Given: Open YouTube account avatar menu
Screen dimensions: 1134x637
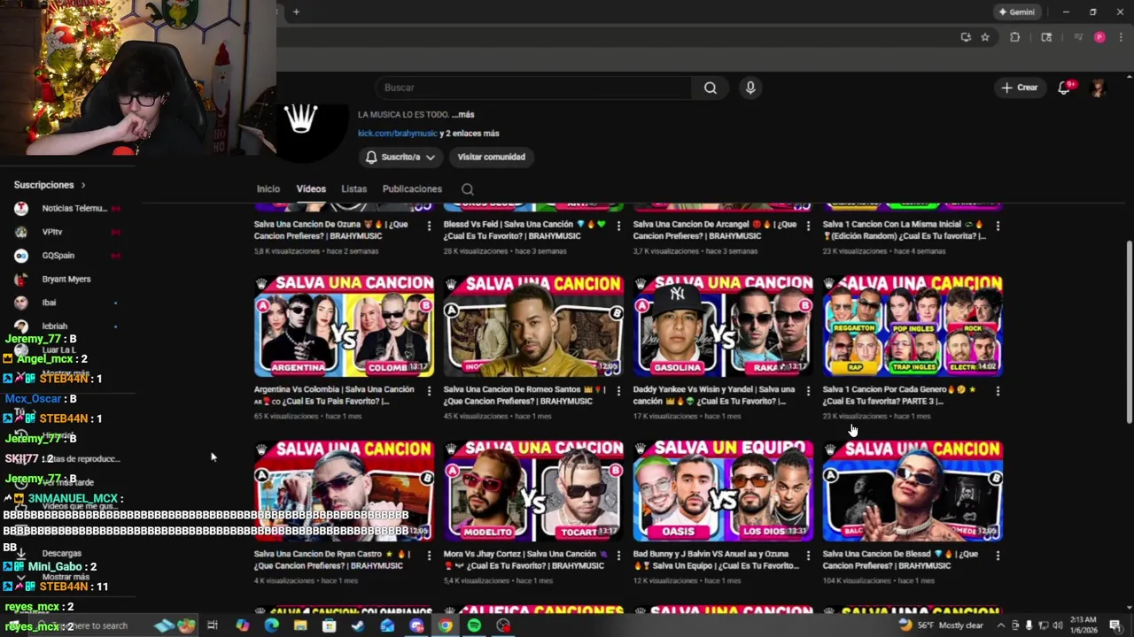Looking at the screenshot, I should click(1099, 88).
